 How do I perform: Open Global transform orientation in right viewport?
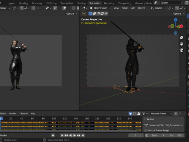pyautogui.click(x=158, y=8)
